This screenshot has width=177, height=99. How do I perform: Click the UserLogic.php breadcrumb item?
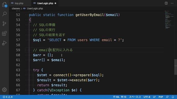pyautogui.click(x=35, y=9)
